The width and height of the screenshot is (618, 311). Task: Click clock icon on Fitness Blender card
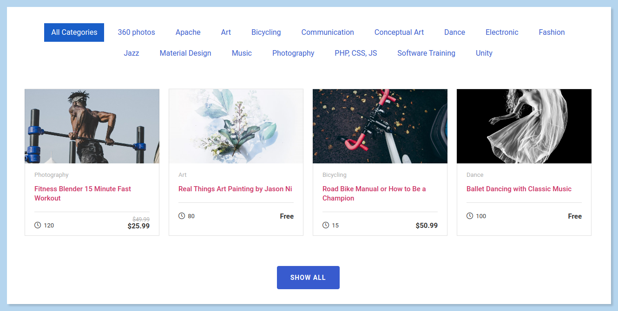tap(38, 225)
